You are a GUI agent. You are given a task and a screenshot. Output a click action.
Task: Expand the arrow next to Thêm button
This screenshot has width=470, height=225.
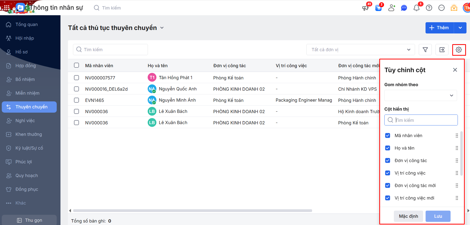pos(460,28)
